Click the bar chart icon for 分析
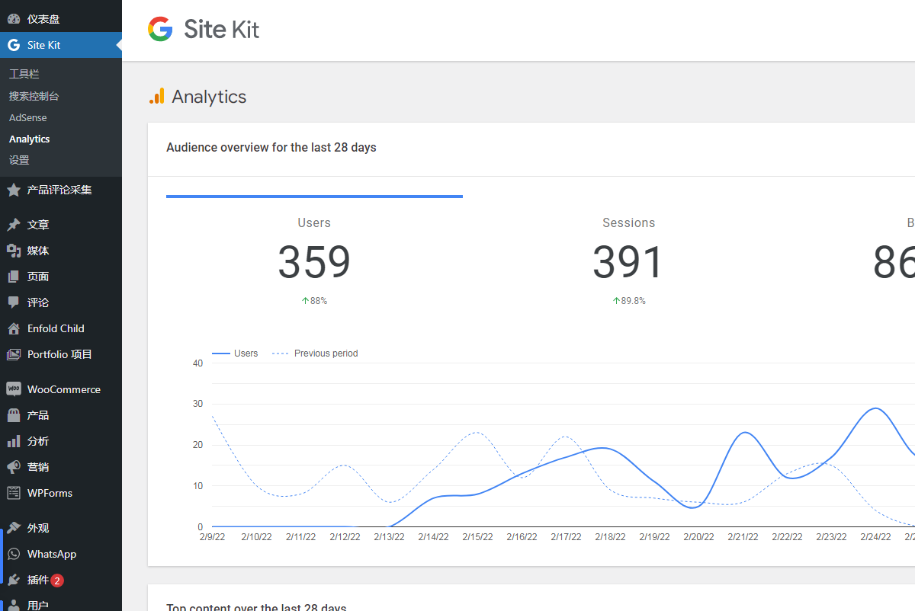915x611 pixels. pyautogui.click(x=14, y=441)
